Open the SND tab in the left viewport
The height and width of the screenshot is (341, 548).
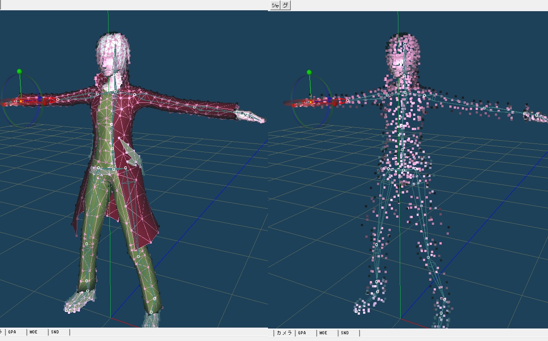[59, 332]
